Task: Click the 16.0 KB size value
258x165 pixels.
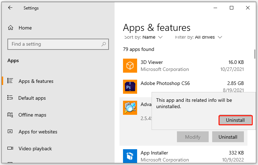Action: click(x=236, y=62)
